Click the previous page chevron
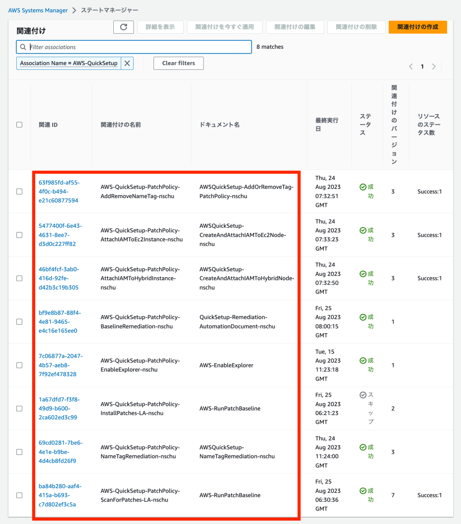The width and height of the screenshot is (461, 524). click(x=411, y=67)
